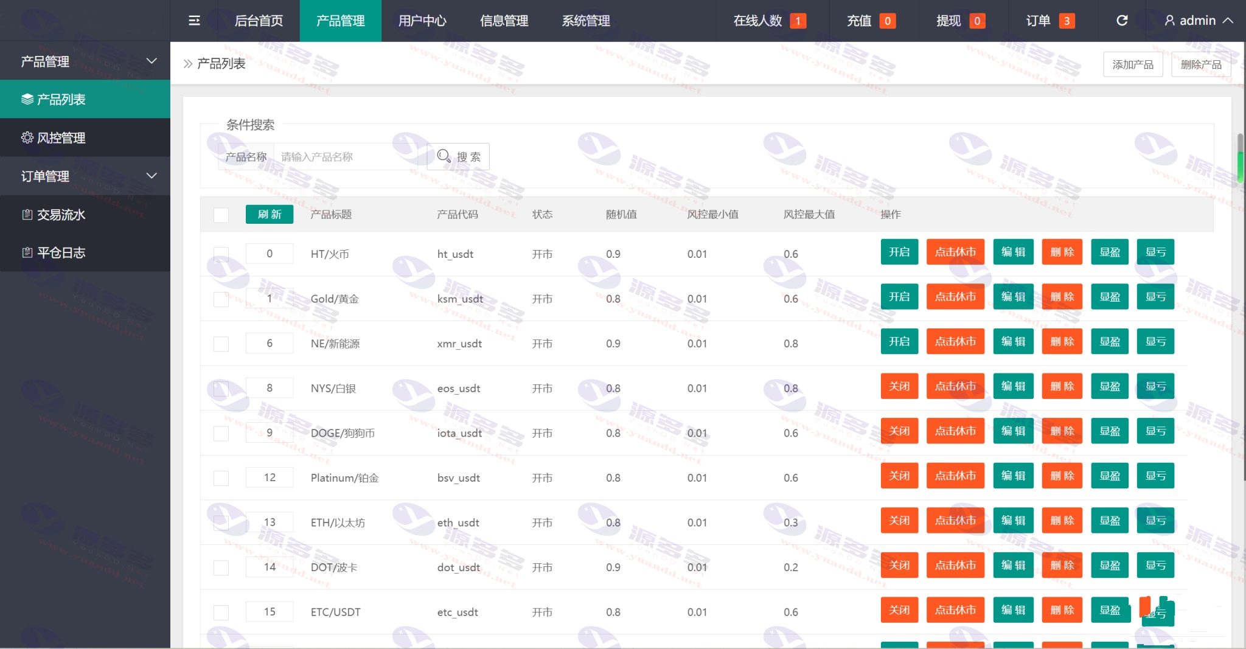Click the vertical page scrollbar thumb

coord(1240,158)
